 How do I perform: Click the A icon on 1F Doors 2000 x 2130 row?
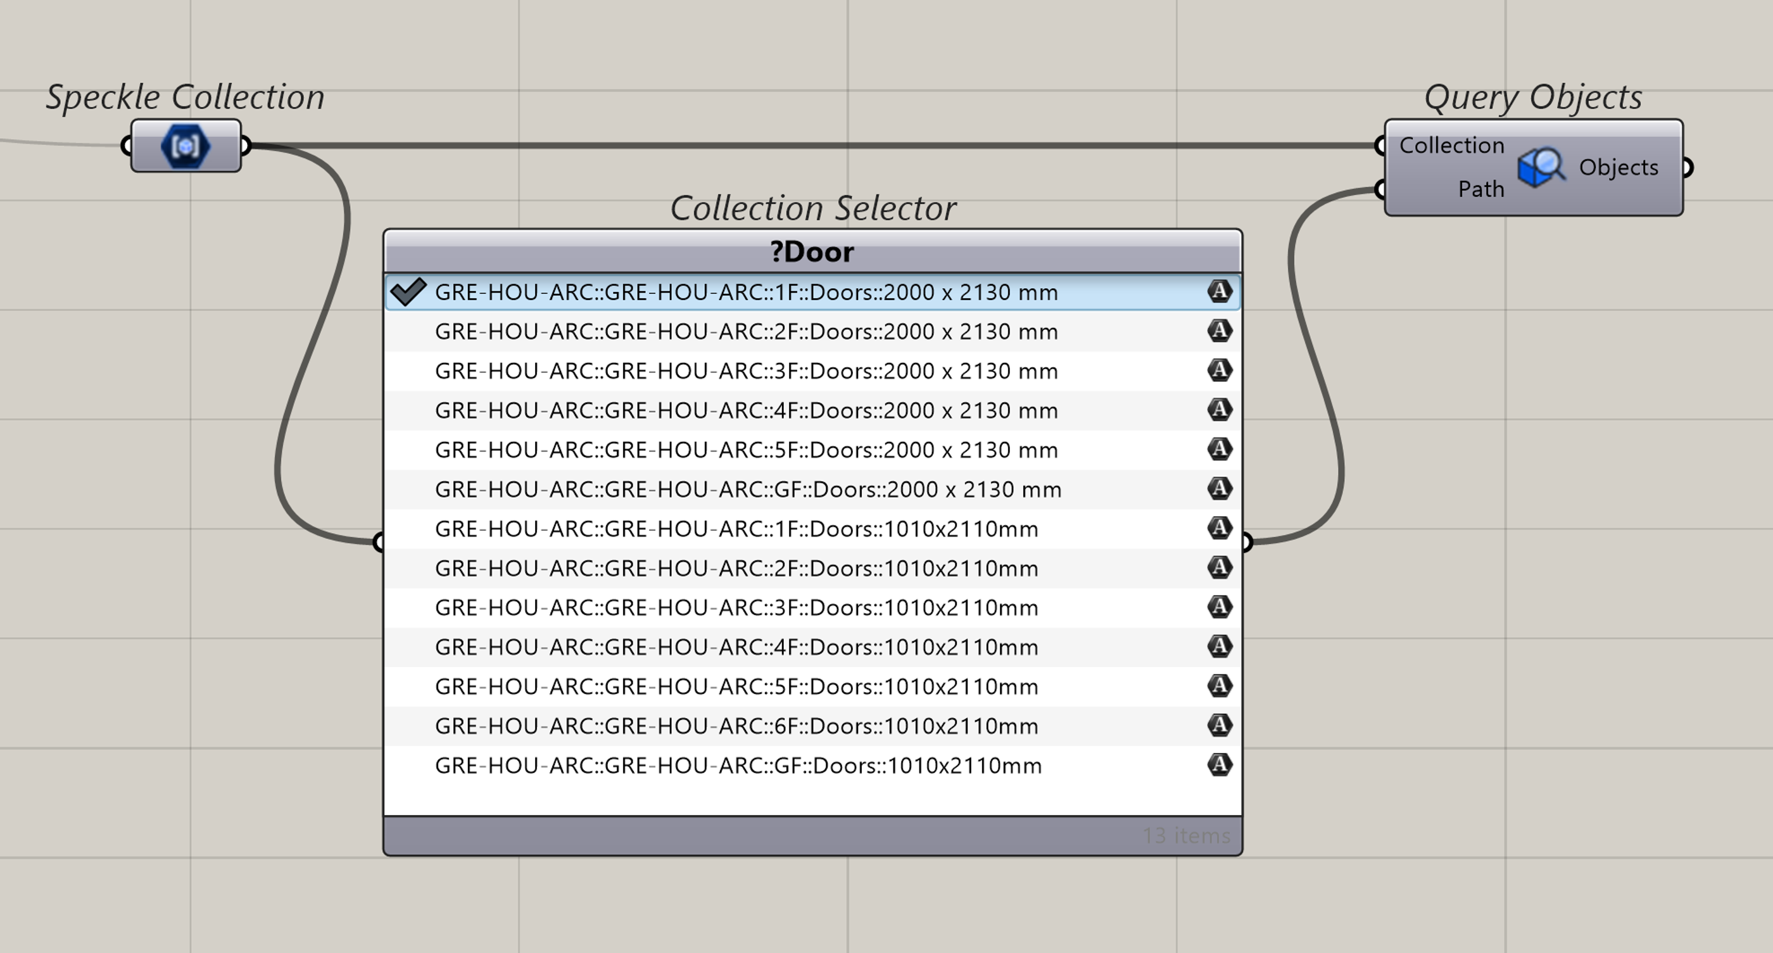point(1219,292)
